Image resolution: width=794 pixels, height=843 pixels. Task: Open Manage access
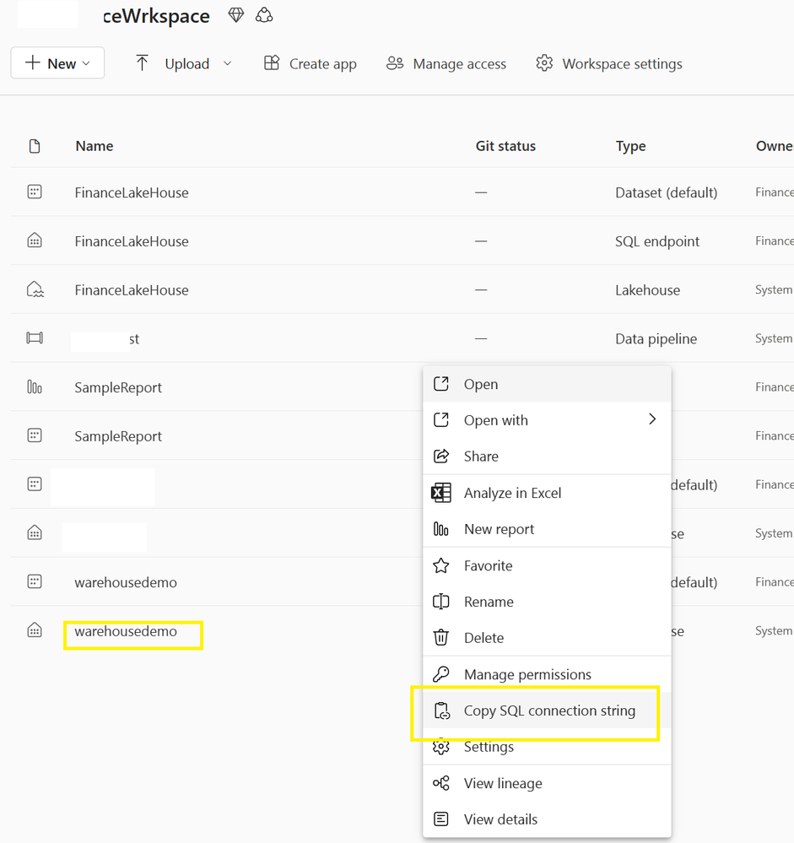click(446, 63)
